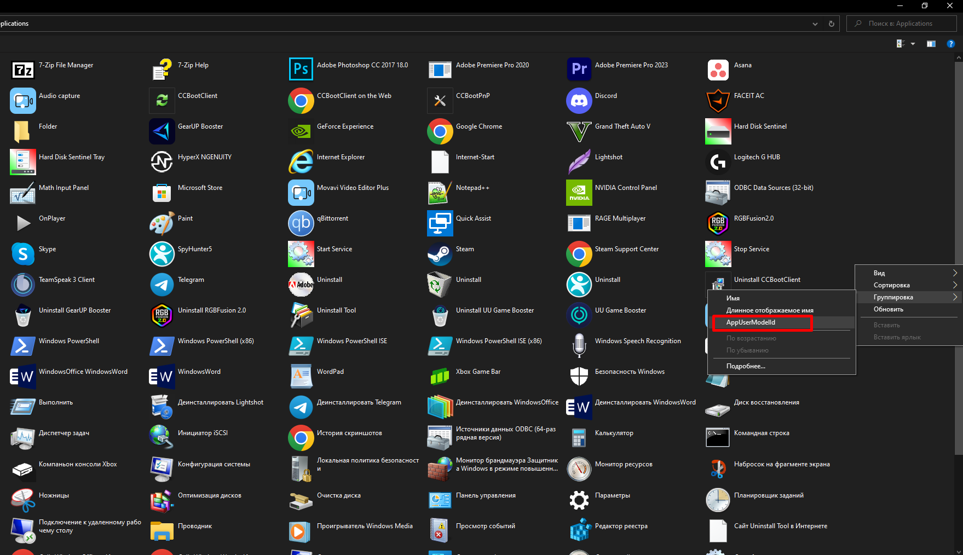Screen dimensions: 963x555
Task: Click the Microsoft Store icon
Action: click(x=162, y=192)
